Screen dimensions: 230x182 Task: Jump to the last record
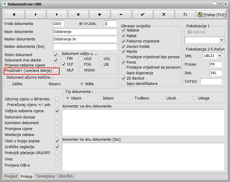pyautogui.click(x=78, y=14)
